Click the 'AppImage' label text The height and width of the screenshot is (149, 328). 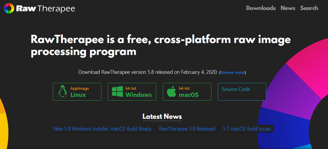[80, 88]
